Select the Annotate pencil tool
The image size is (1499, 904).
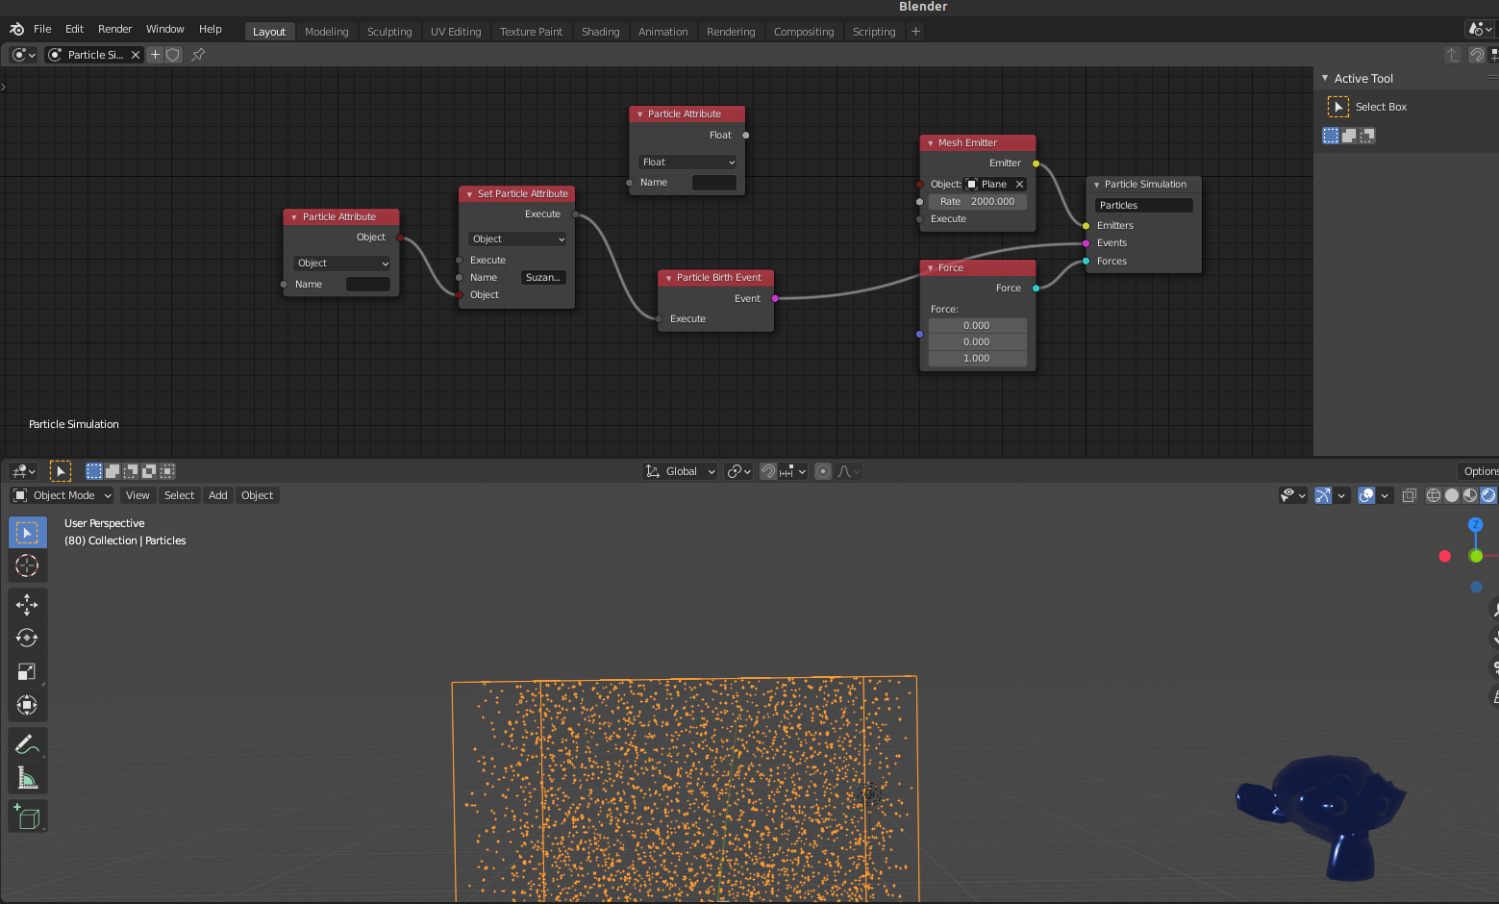27,744
